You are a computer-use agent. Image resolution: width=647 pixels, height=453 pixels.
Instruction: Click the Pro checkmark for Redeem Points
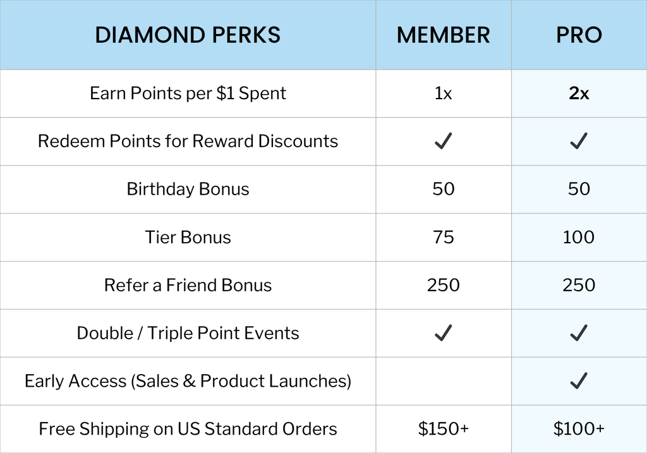(x=579, y=142)
